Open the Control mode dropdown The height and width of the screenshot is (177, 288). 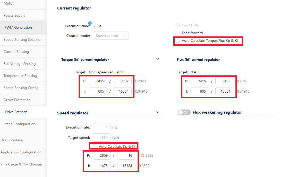(111, 36)
